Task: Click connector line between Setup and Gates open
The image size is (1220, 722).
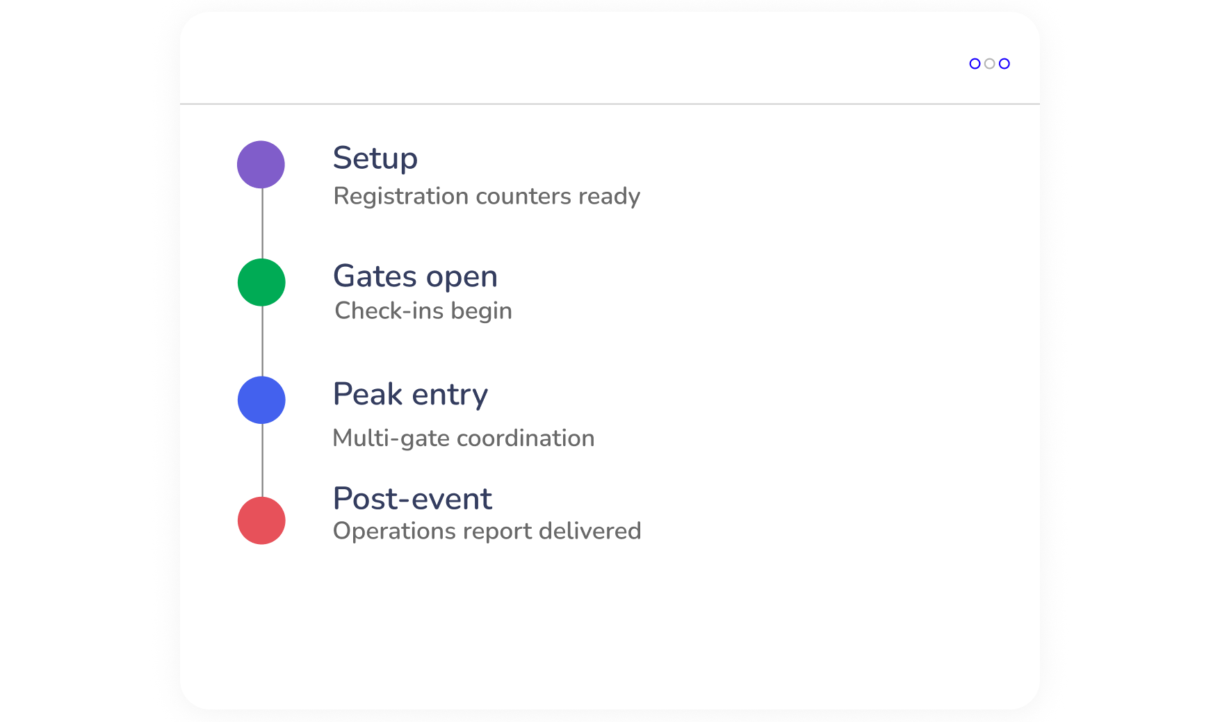Action: click(262, 223)
